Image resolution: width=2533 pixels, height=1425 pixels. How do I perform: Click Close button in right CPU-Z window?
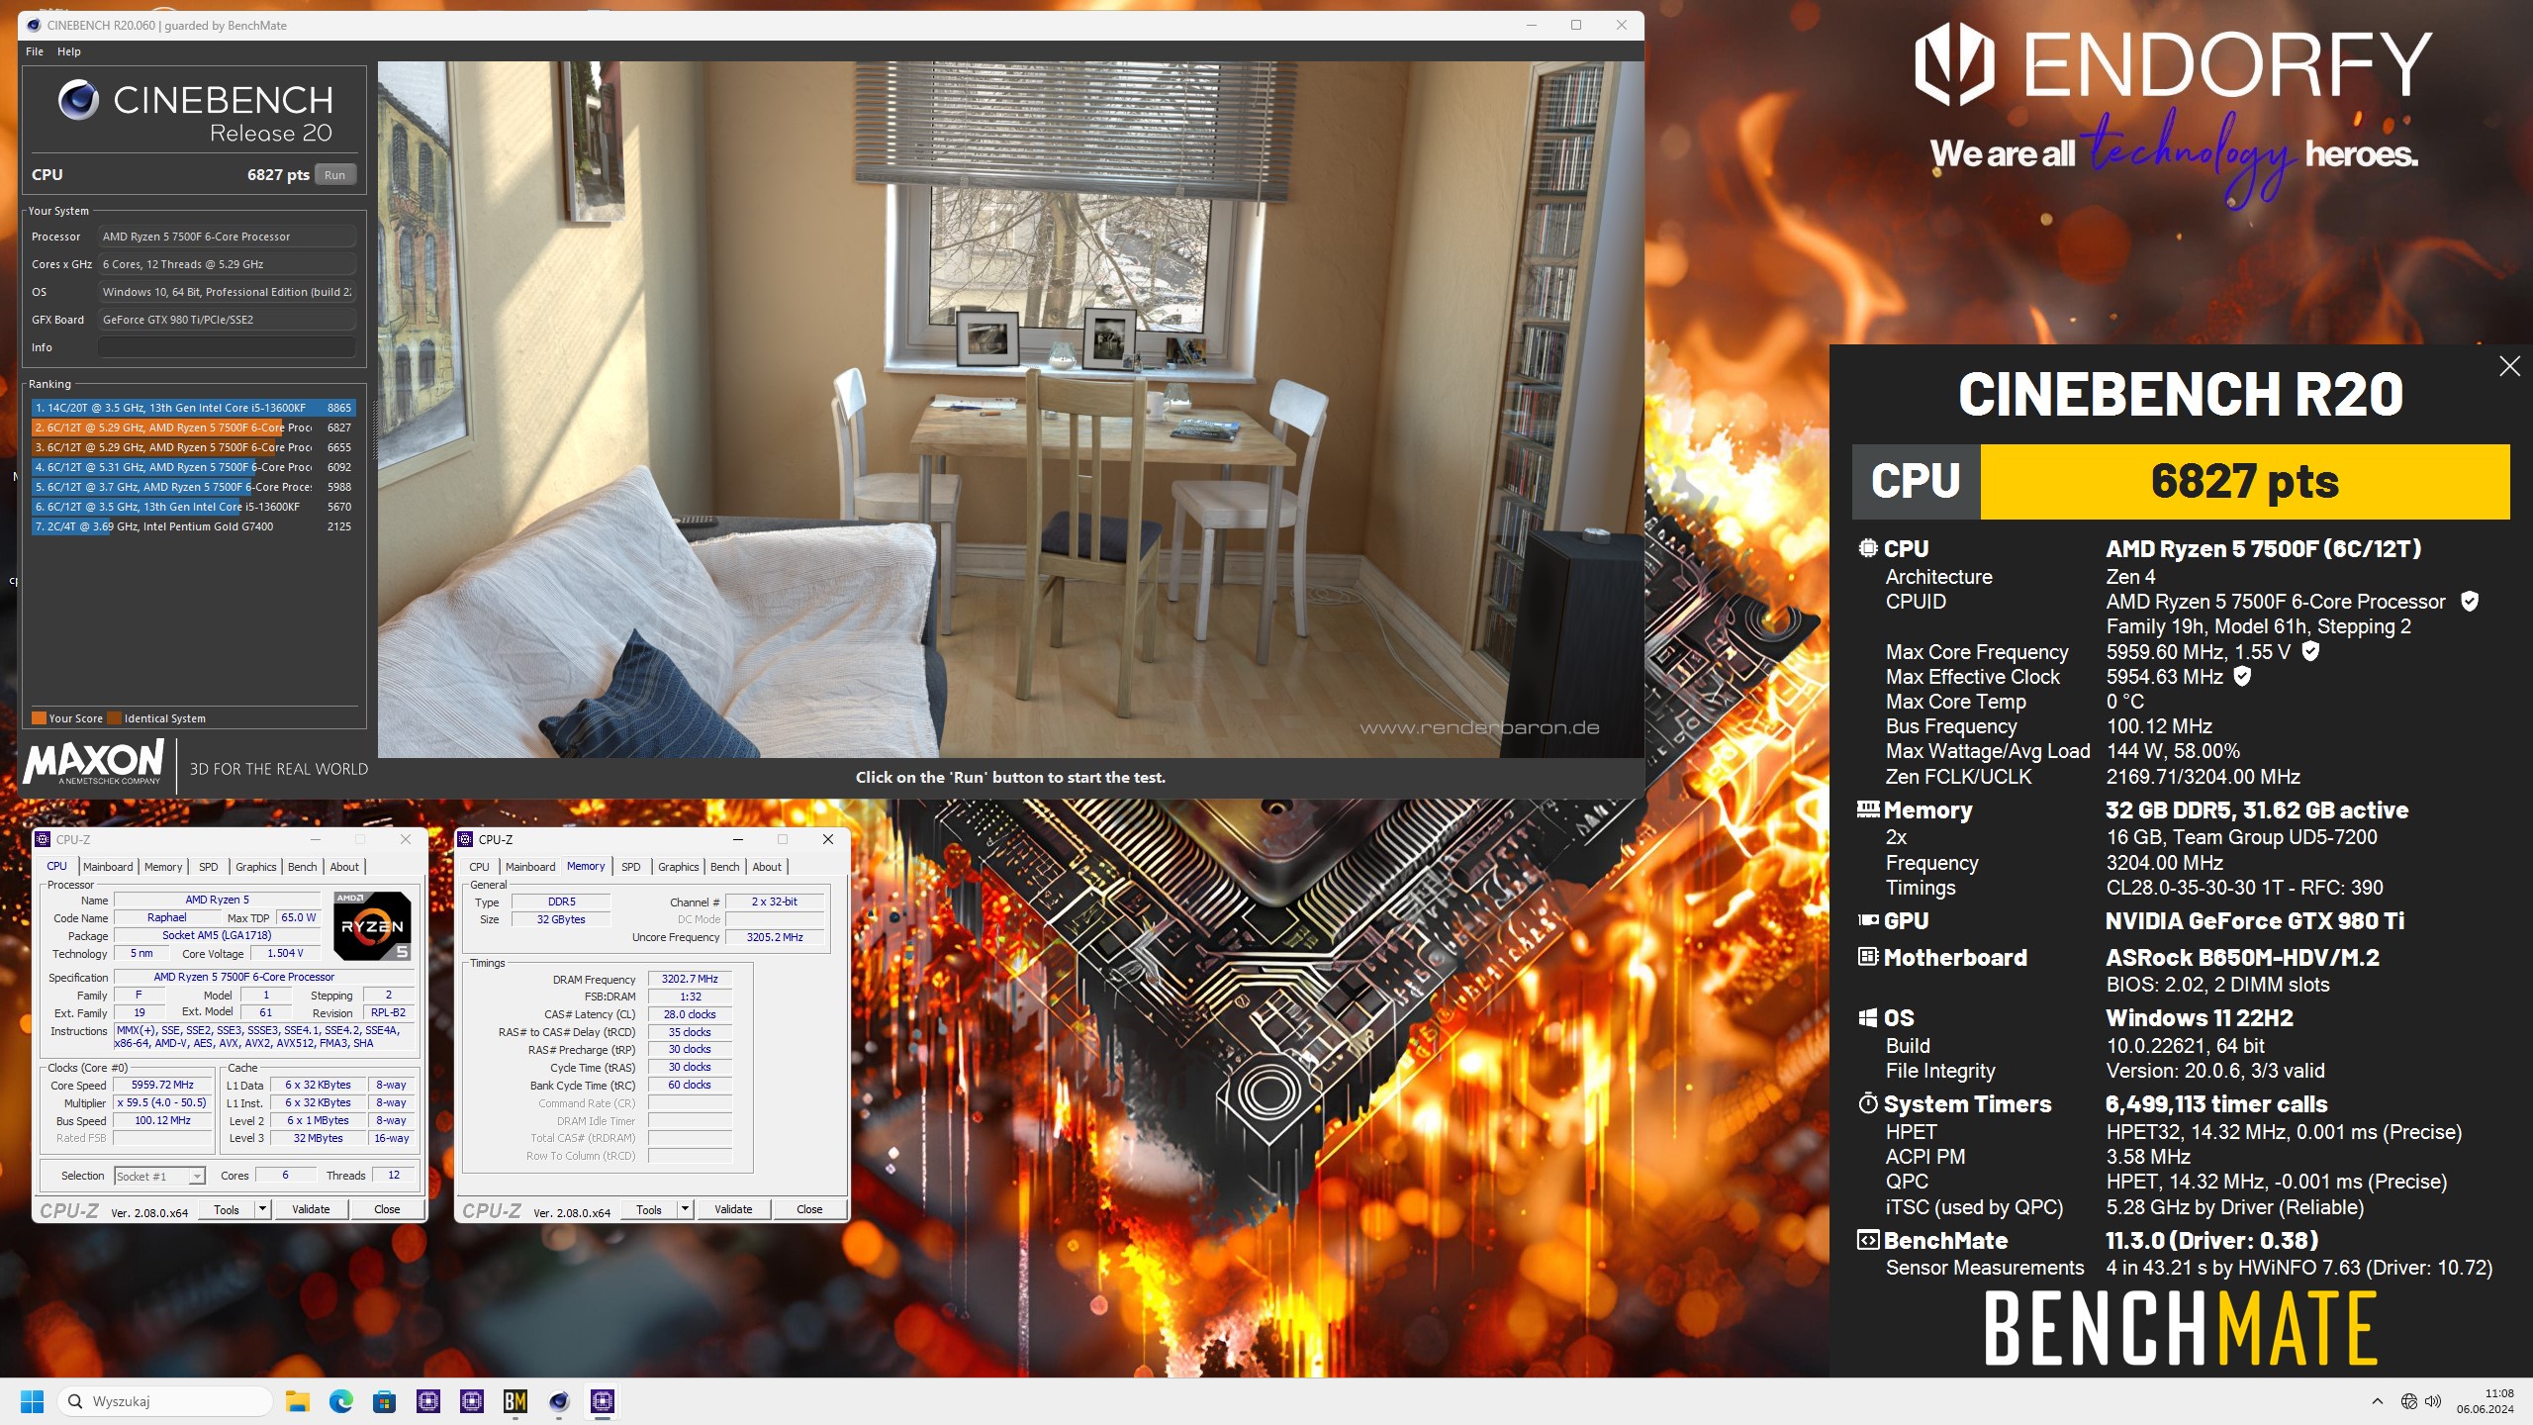(x=809, y=1209)
